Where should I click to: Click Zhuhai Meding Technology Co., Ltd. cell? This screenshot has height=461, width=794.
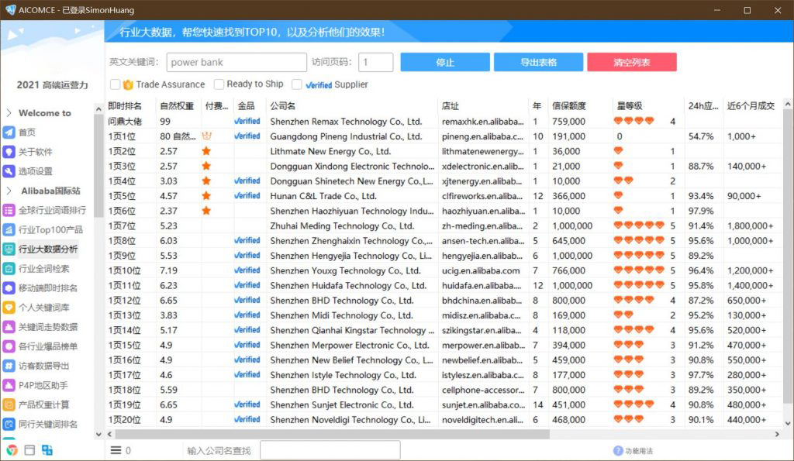[342, 225]
